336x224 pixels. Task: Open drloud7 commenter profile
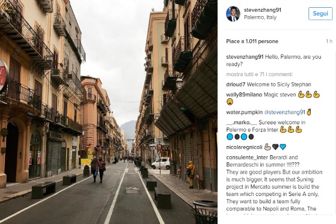(x=236, y=85)
